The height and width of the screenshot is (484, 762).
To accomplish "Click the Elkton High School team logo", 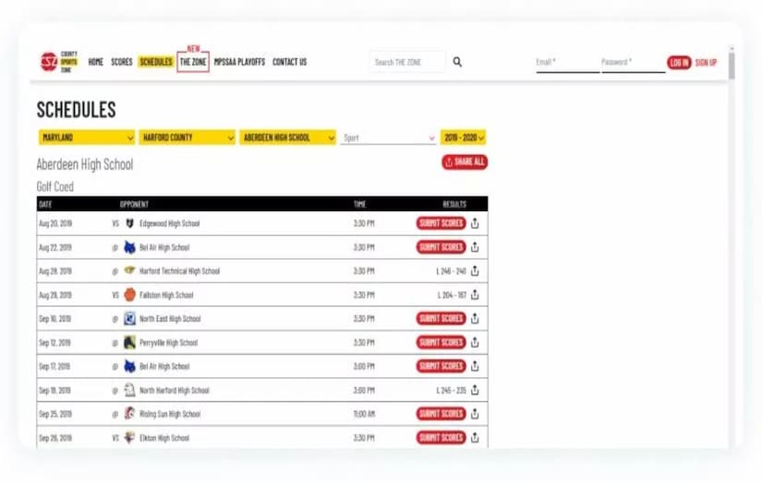I will click(x=129, y=437).
